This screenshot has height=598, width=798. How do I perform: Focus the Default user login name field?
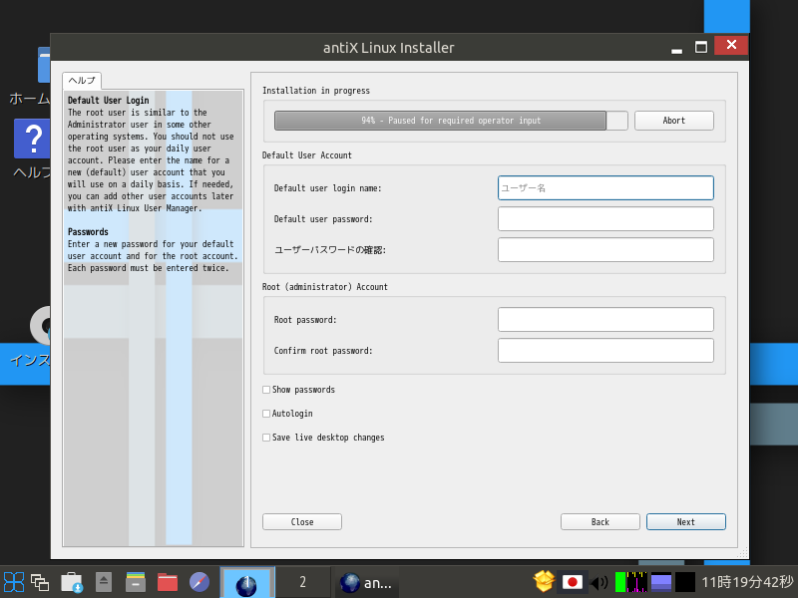point(605,188)
